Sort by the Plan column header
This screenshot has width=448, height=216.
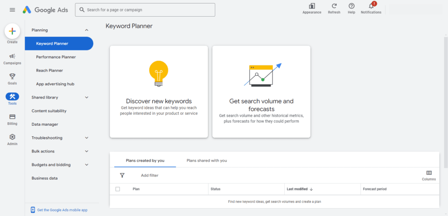(136, 189)
